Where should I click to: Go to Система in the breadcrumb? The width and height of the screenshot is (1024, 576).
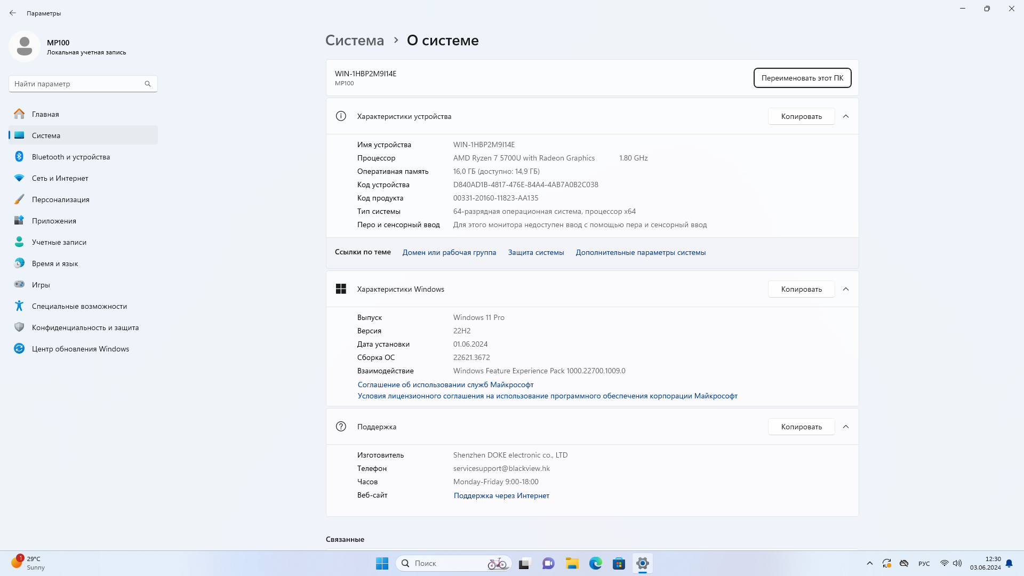point(355,41)
